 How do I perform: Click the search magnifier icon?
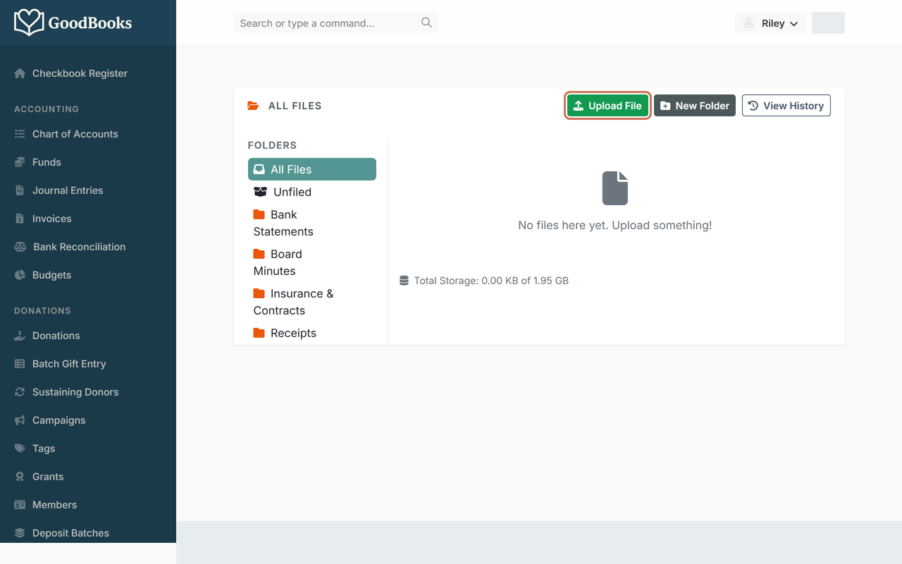[x=426, y=23]
